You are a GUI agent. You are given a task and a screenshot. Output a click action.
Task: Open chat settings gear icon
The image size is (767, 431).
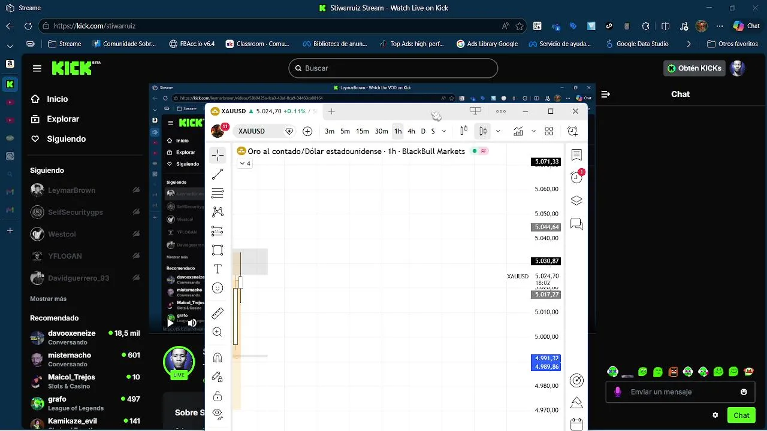pos(715,415)
